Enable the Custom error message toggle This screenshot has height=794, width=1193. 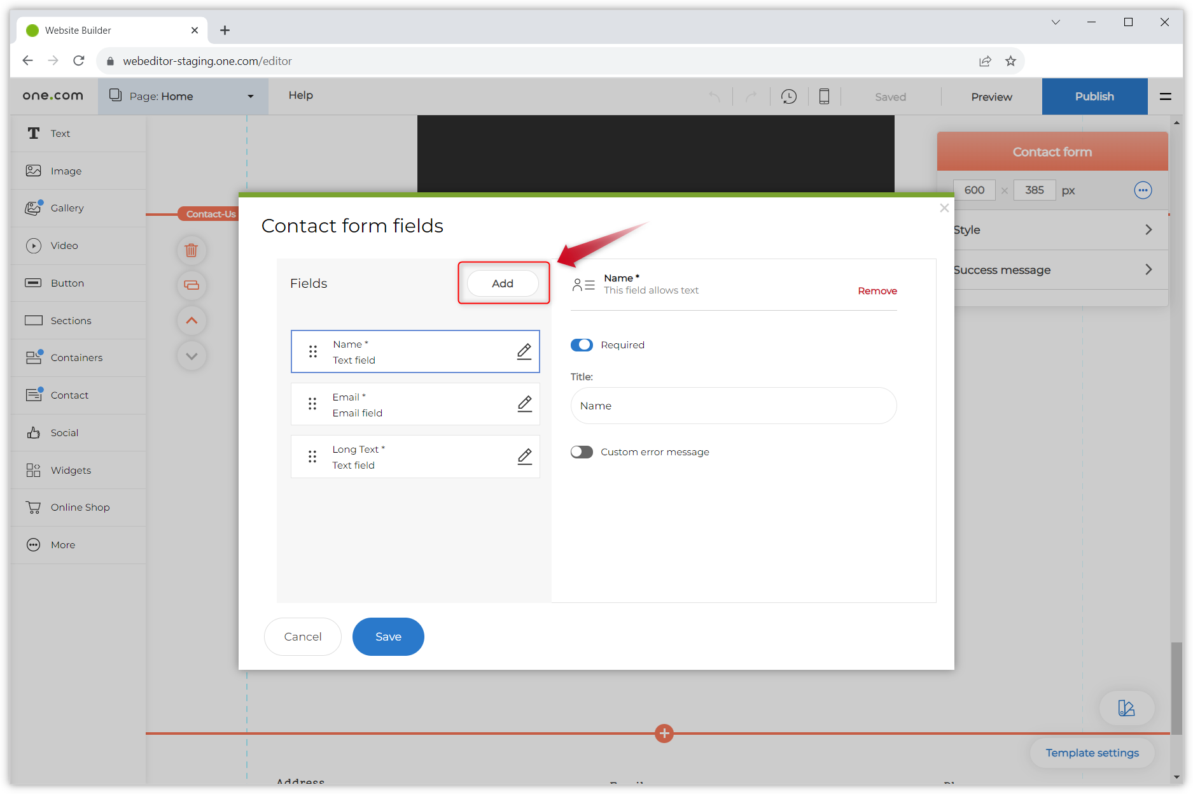pyautogui.click(x=582, y=452)
